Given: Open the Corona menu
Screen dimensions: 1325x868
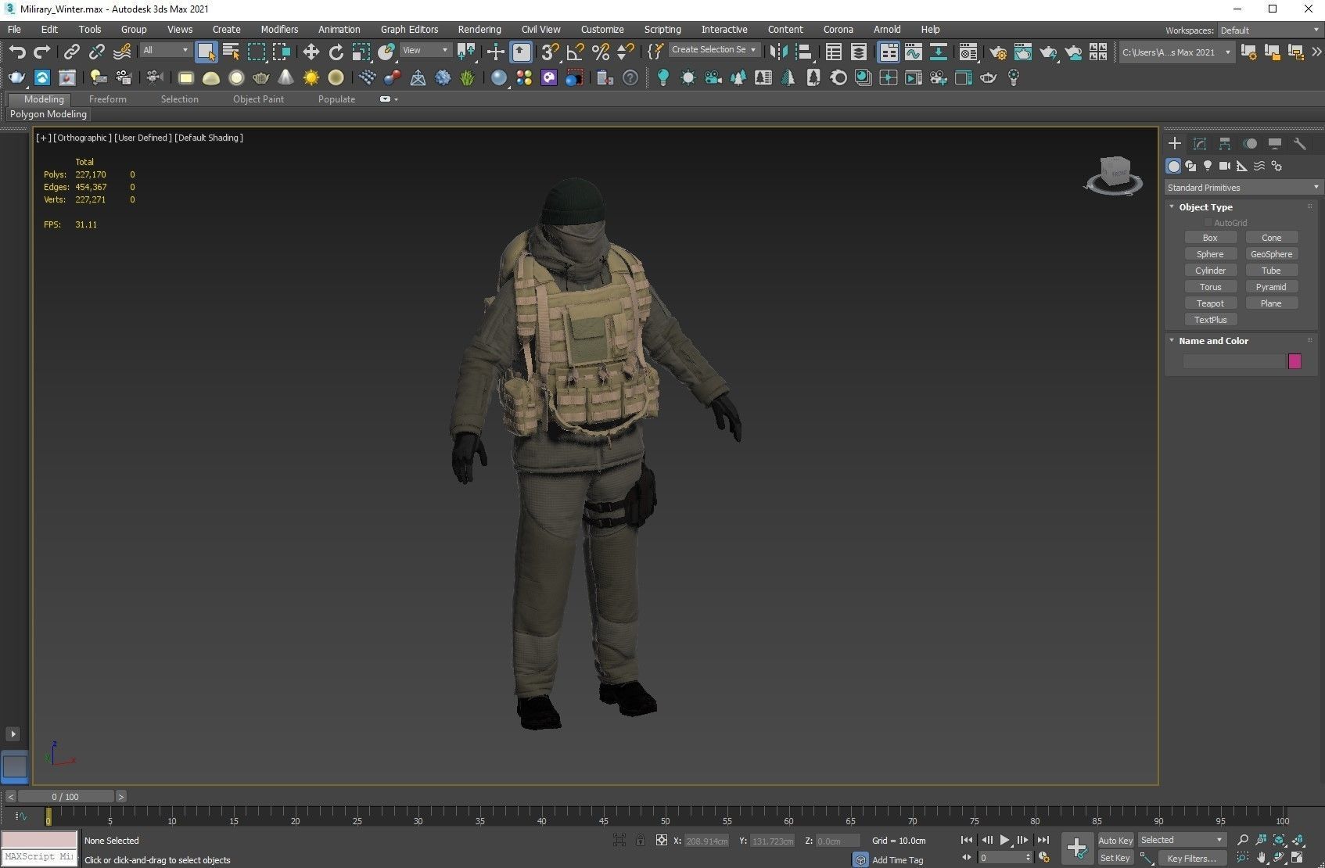Looking at the screenshot, I should point(838,30).
